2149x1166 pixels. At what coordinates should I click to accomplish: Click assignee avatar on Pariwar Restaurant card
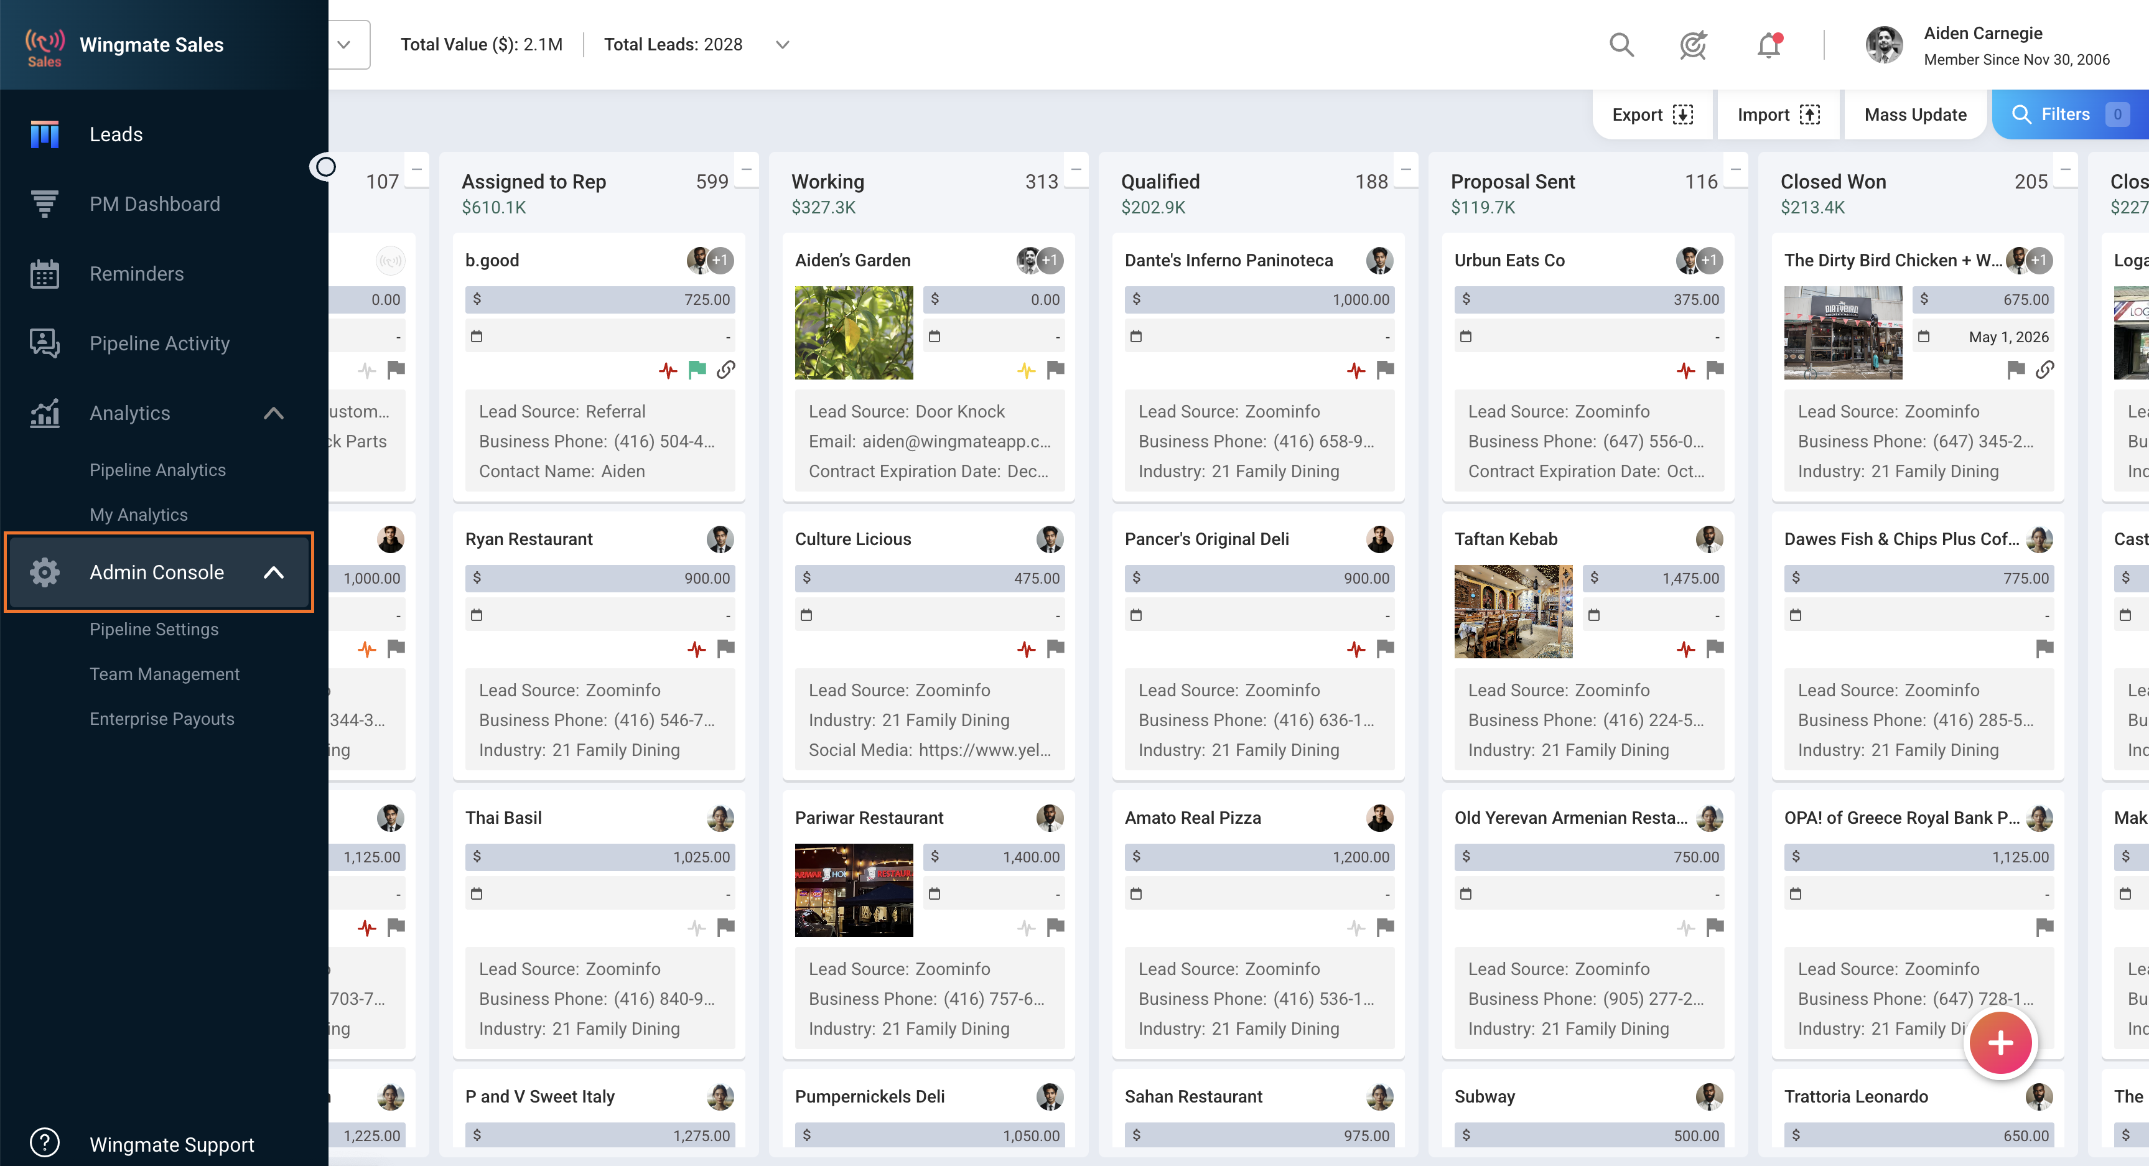click(x=1050, y=818)
